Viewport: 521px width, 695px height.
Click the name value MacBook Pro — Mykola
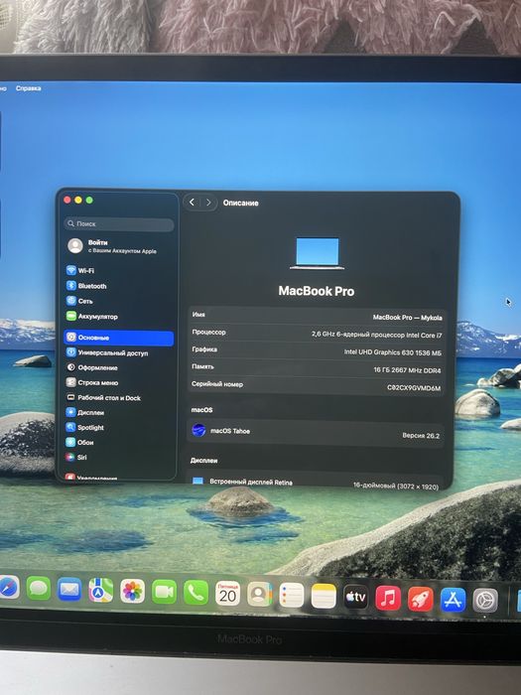pos(407,318)
